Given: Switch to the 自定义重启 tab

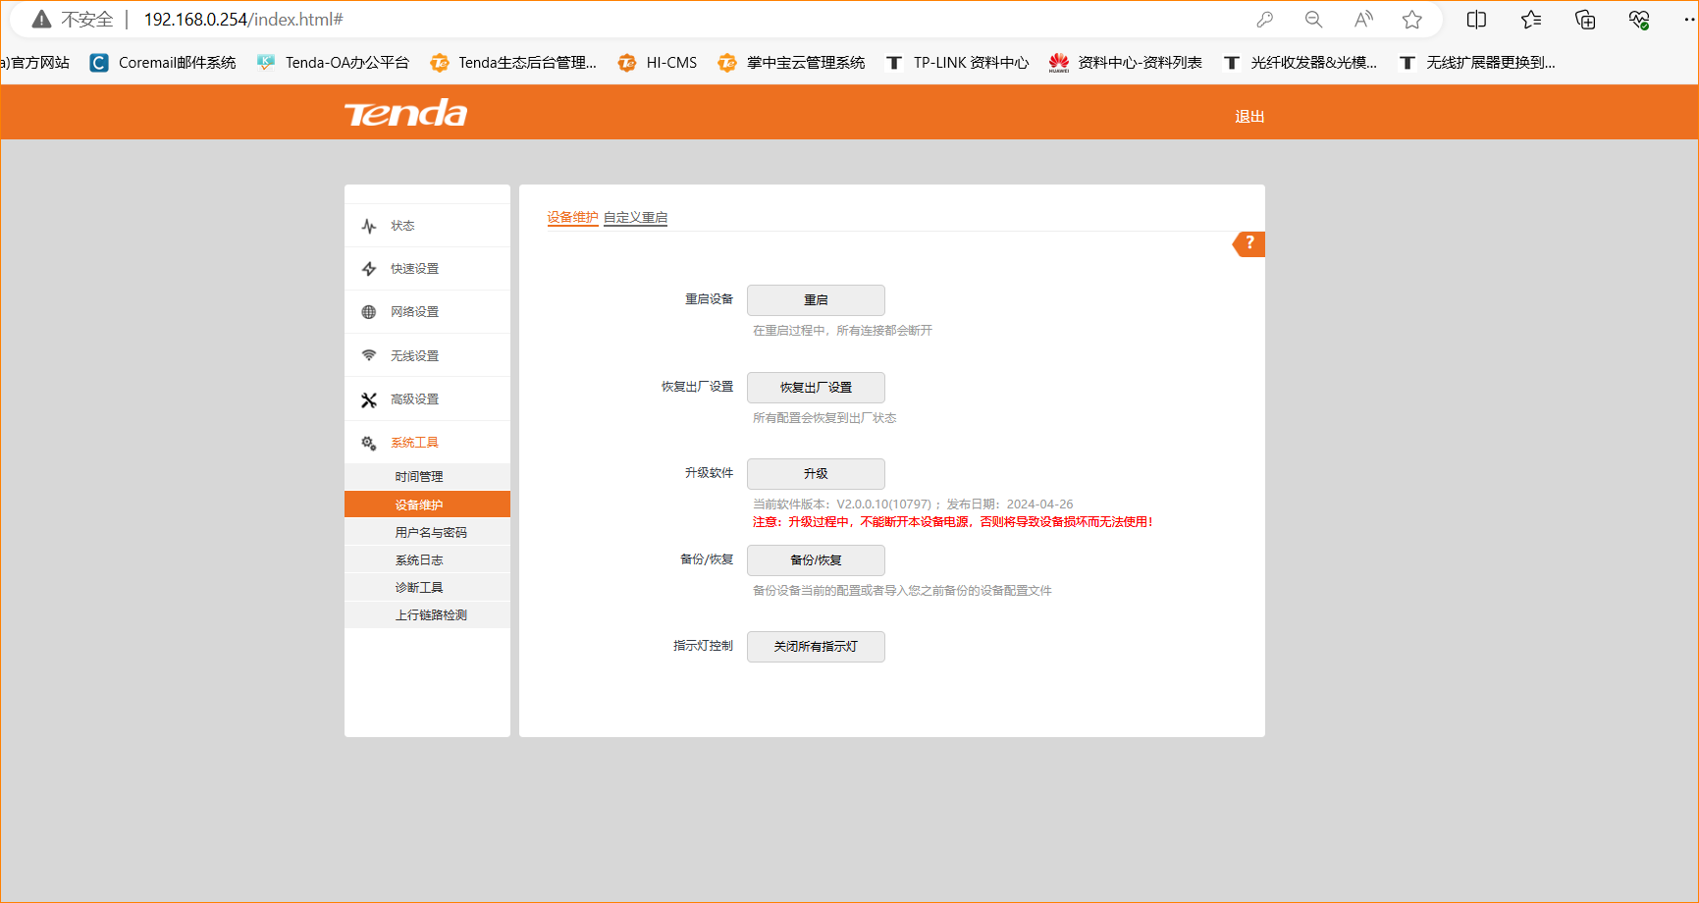Looking at the screenshot, I should pos(635,218).
